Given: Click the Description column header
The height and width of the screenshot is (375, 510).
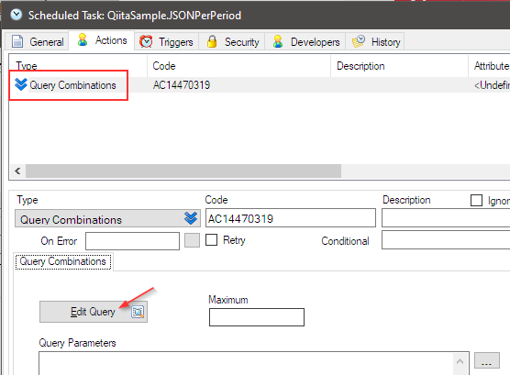Looking at the screenshot, I should (399, 66).
